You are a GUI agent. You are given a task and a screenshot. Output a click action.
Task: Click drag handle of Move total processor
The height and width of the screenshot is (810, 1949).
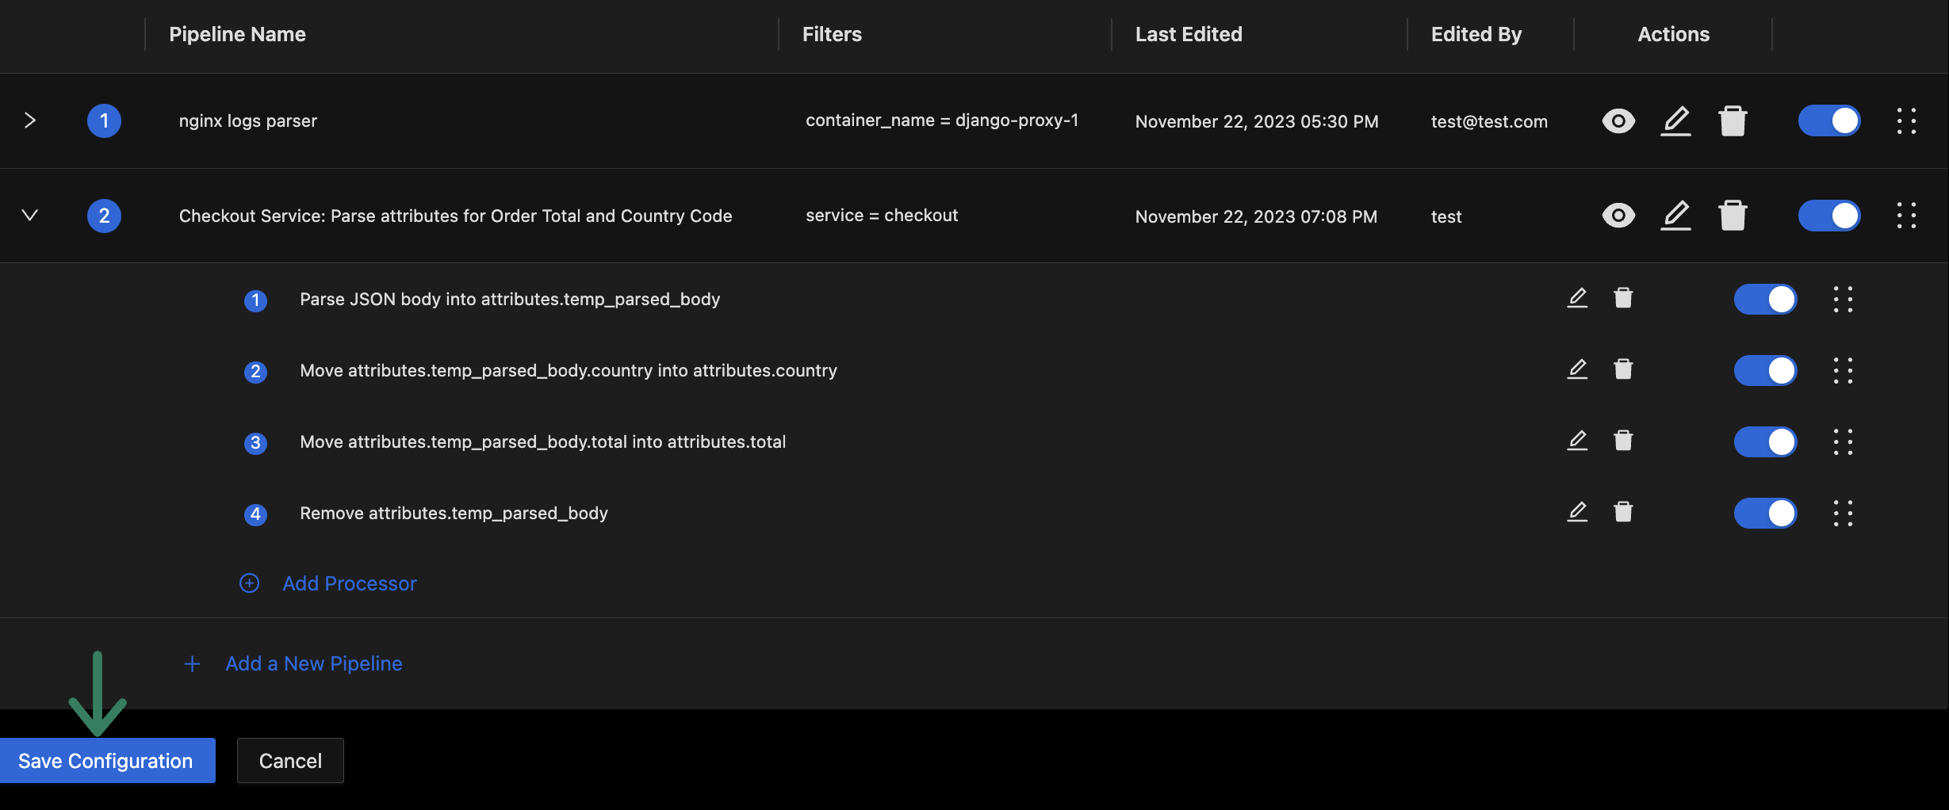tap(1843, 442)
